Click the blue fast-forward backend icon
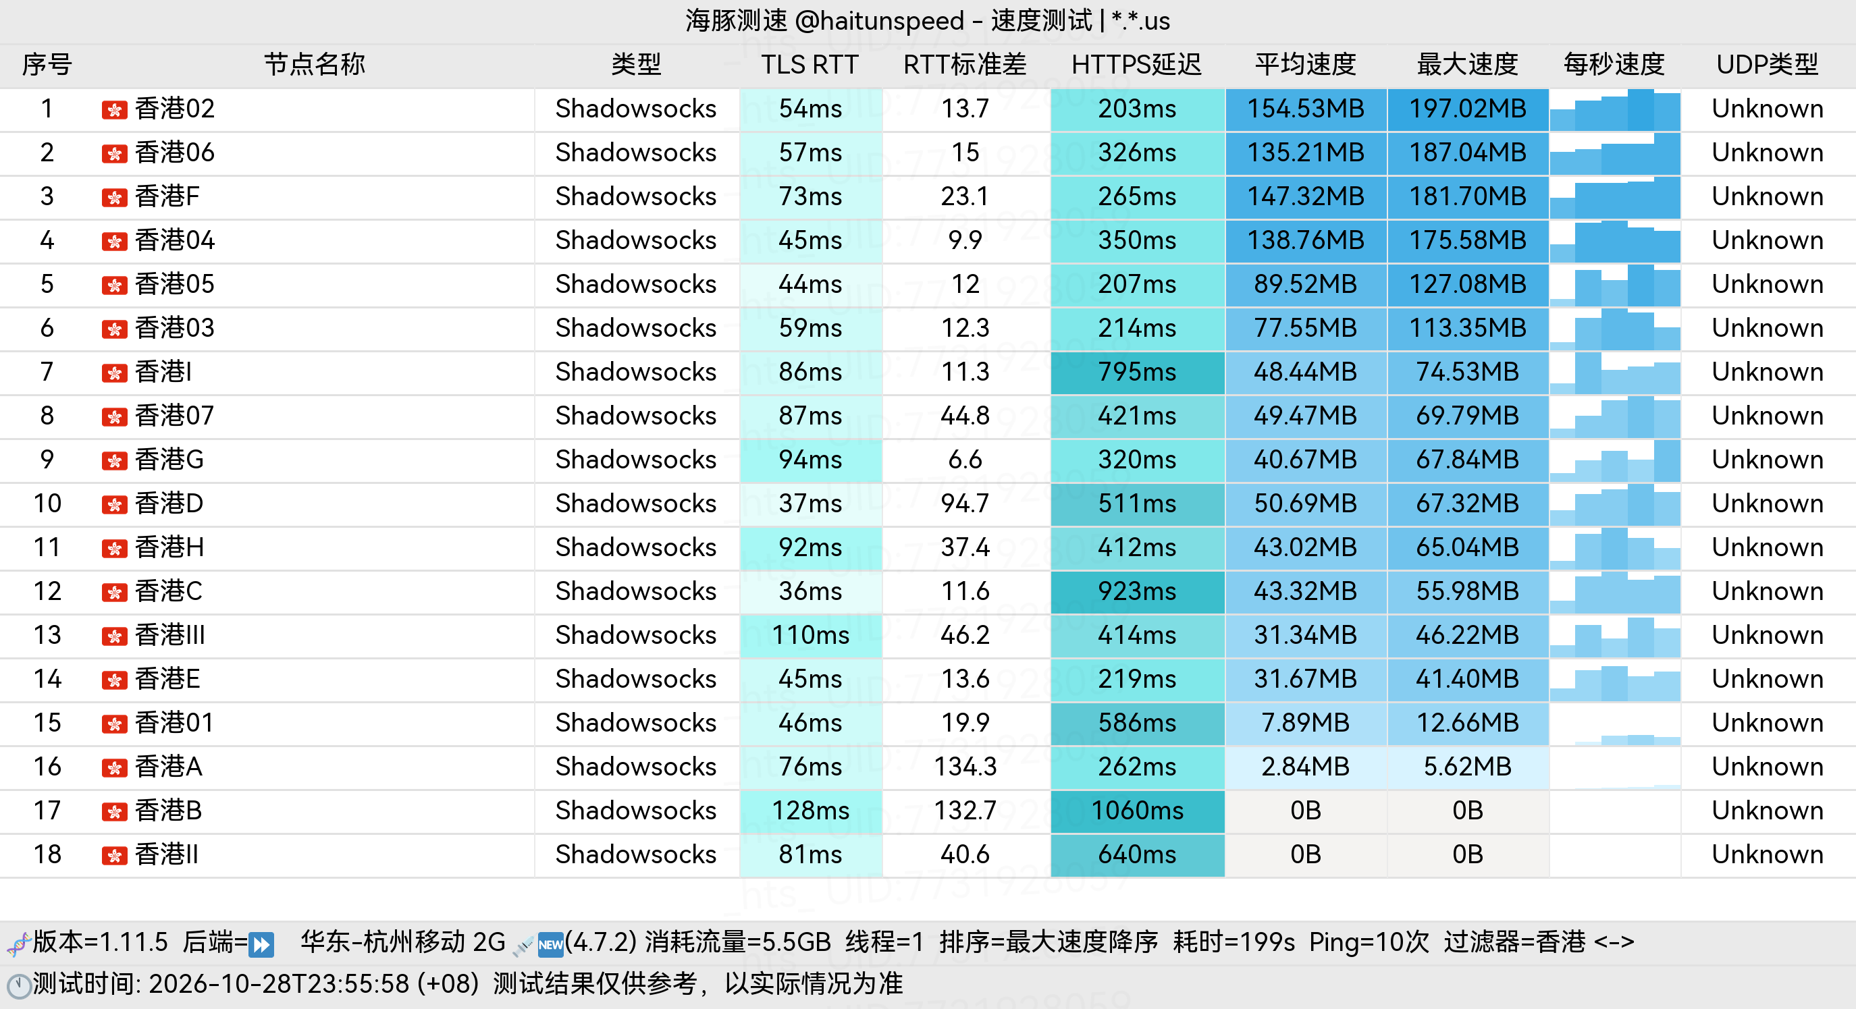 click(x=261, y=944)
